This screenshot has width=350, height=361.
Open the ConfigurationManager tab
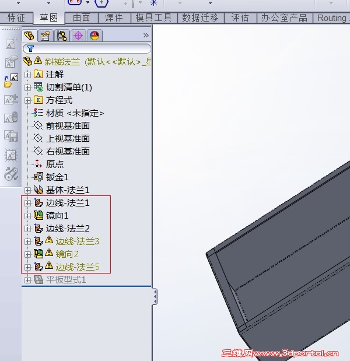pos(62,36)
